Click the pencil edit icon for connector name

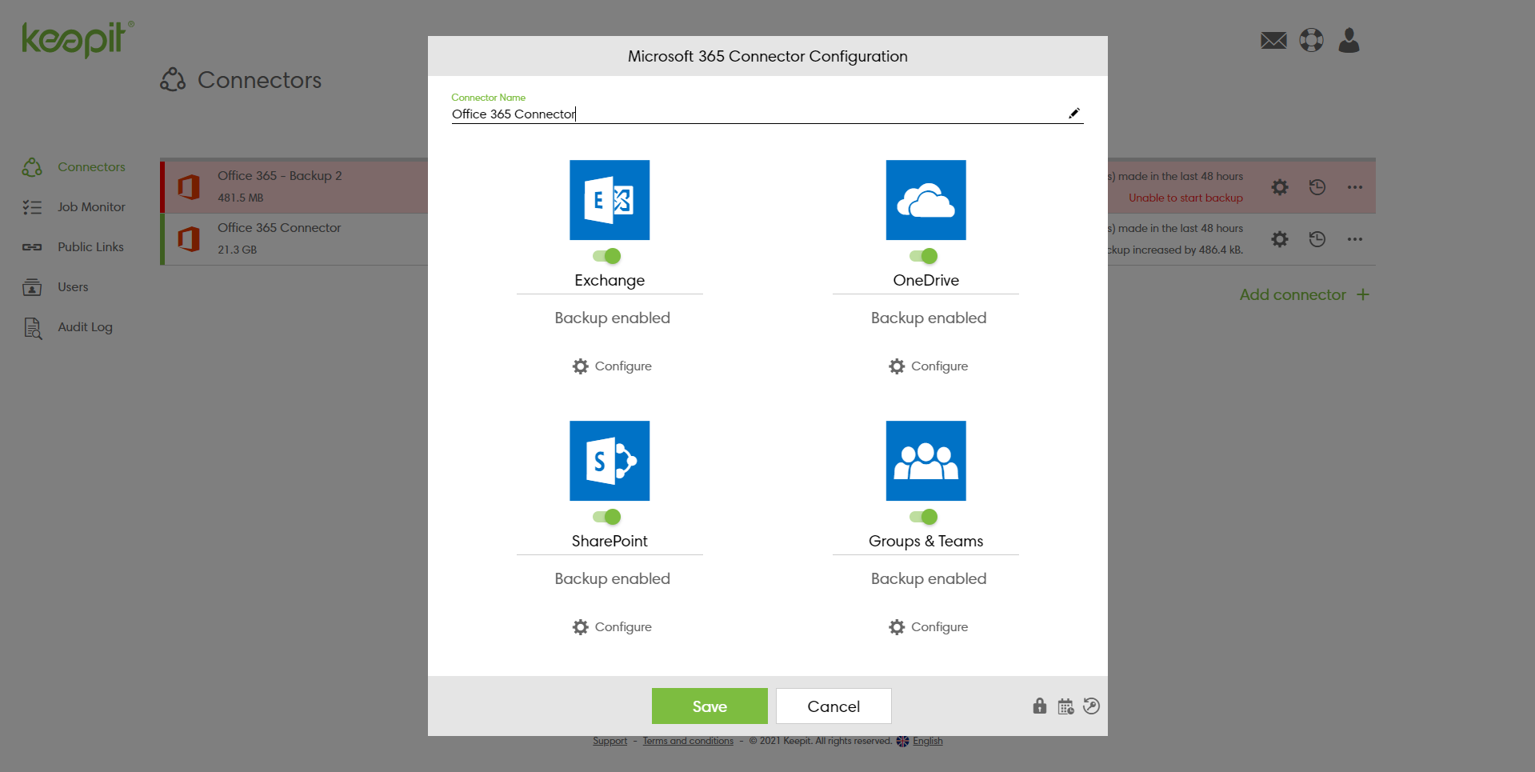1074,114
